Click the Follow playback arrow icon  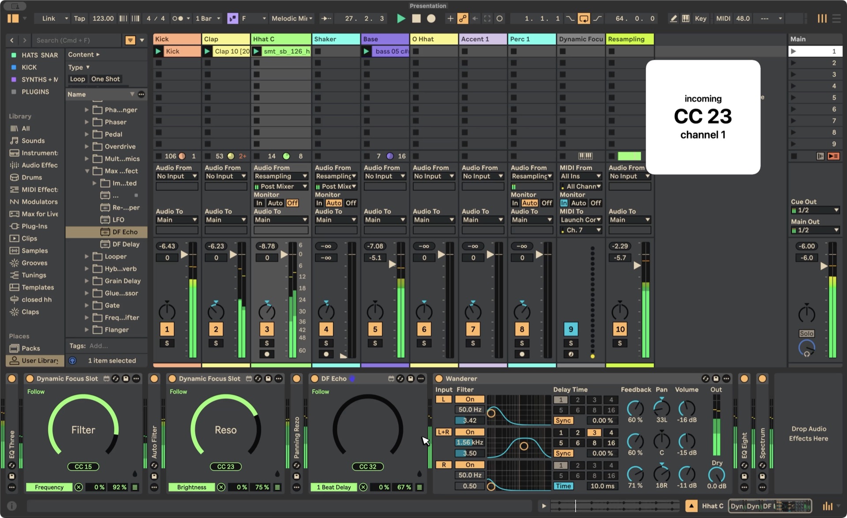(326, 19)
